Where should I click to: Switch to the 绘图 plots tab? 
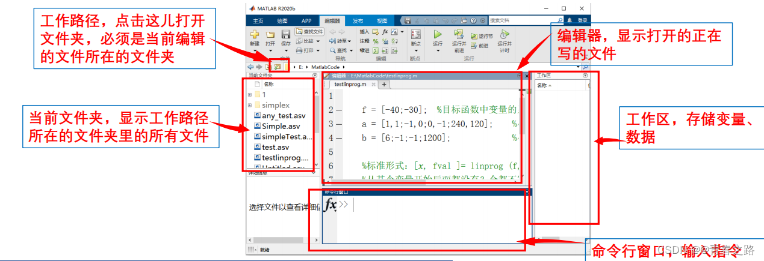[x=282, y=20]
